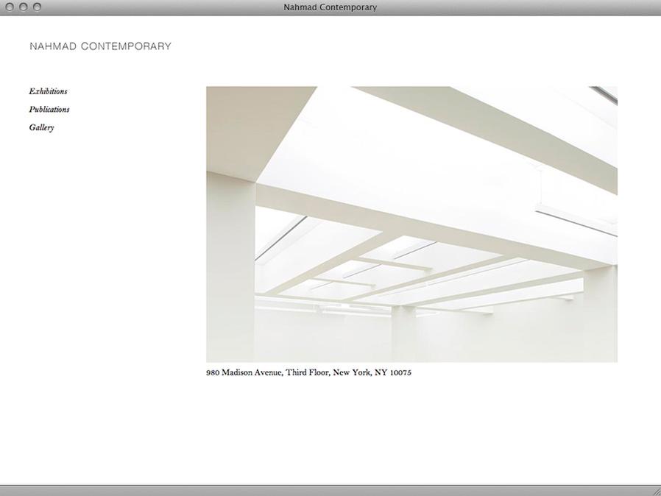Select the 980 Madison Avenue address text
Viewport: 661px width, 496px height.
[x=308, y=372]
